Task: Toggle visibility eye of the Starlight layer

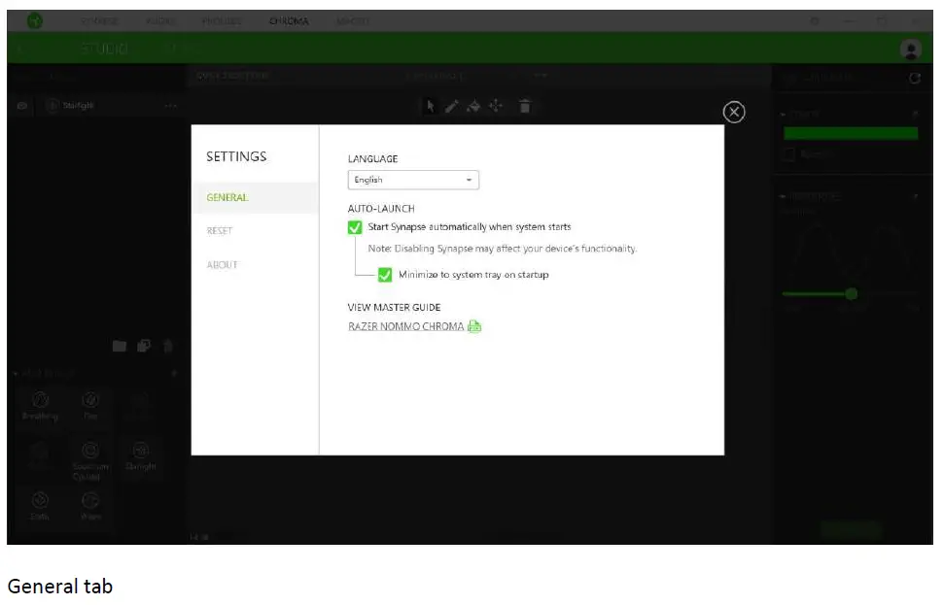Action: tap(22, 106)
